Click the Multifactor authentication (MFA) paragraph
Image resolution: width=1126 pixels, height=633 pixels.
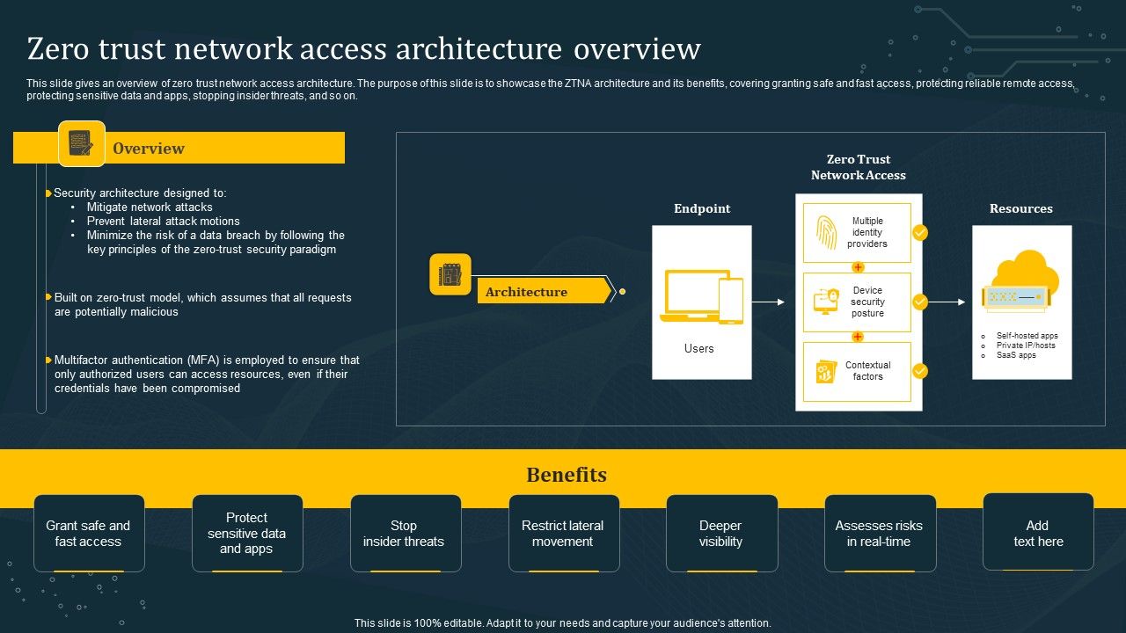(x=207, y=375)
